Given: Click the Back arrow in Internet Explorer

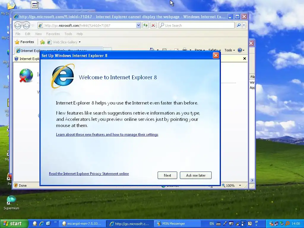Looking at the screenshot, I should point(18,26).
